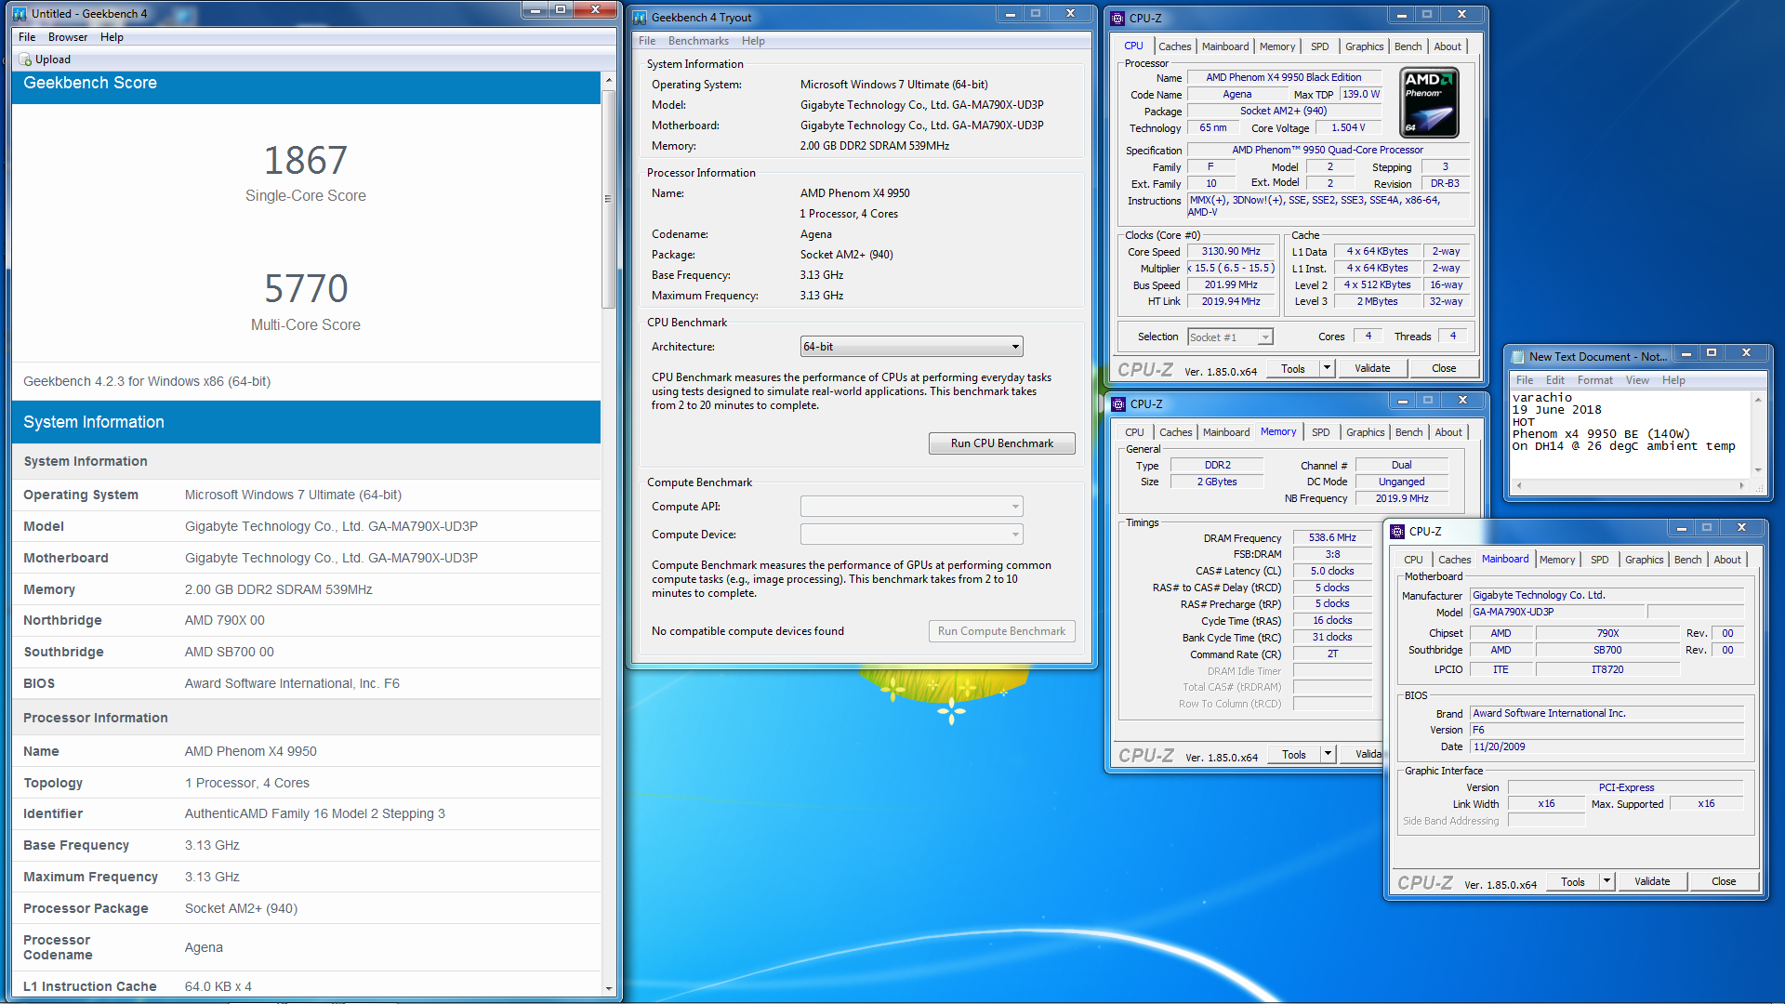Click the Mainboard CPU-Z window title icon

pos(1397,532)
